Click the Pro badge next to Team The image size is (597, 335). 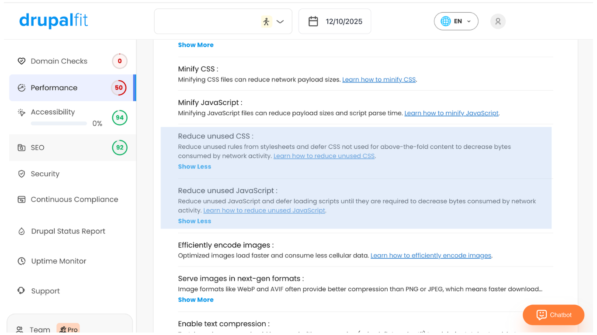tap(68, 329)
